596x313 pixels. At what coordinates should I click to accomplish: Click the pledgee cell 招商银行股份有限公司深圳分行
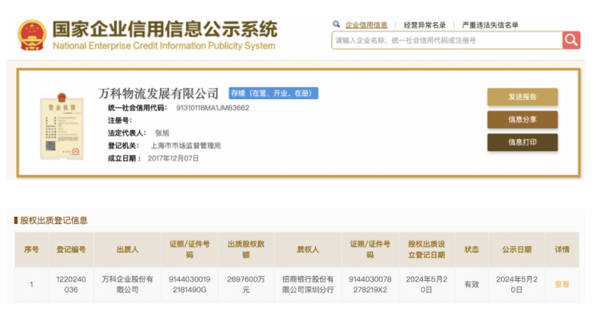tap(308, 284)
